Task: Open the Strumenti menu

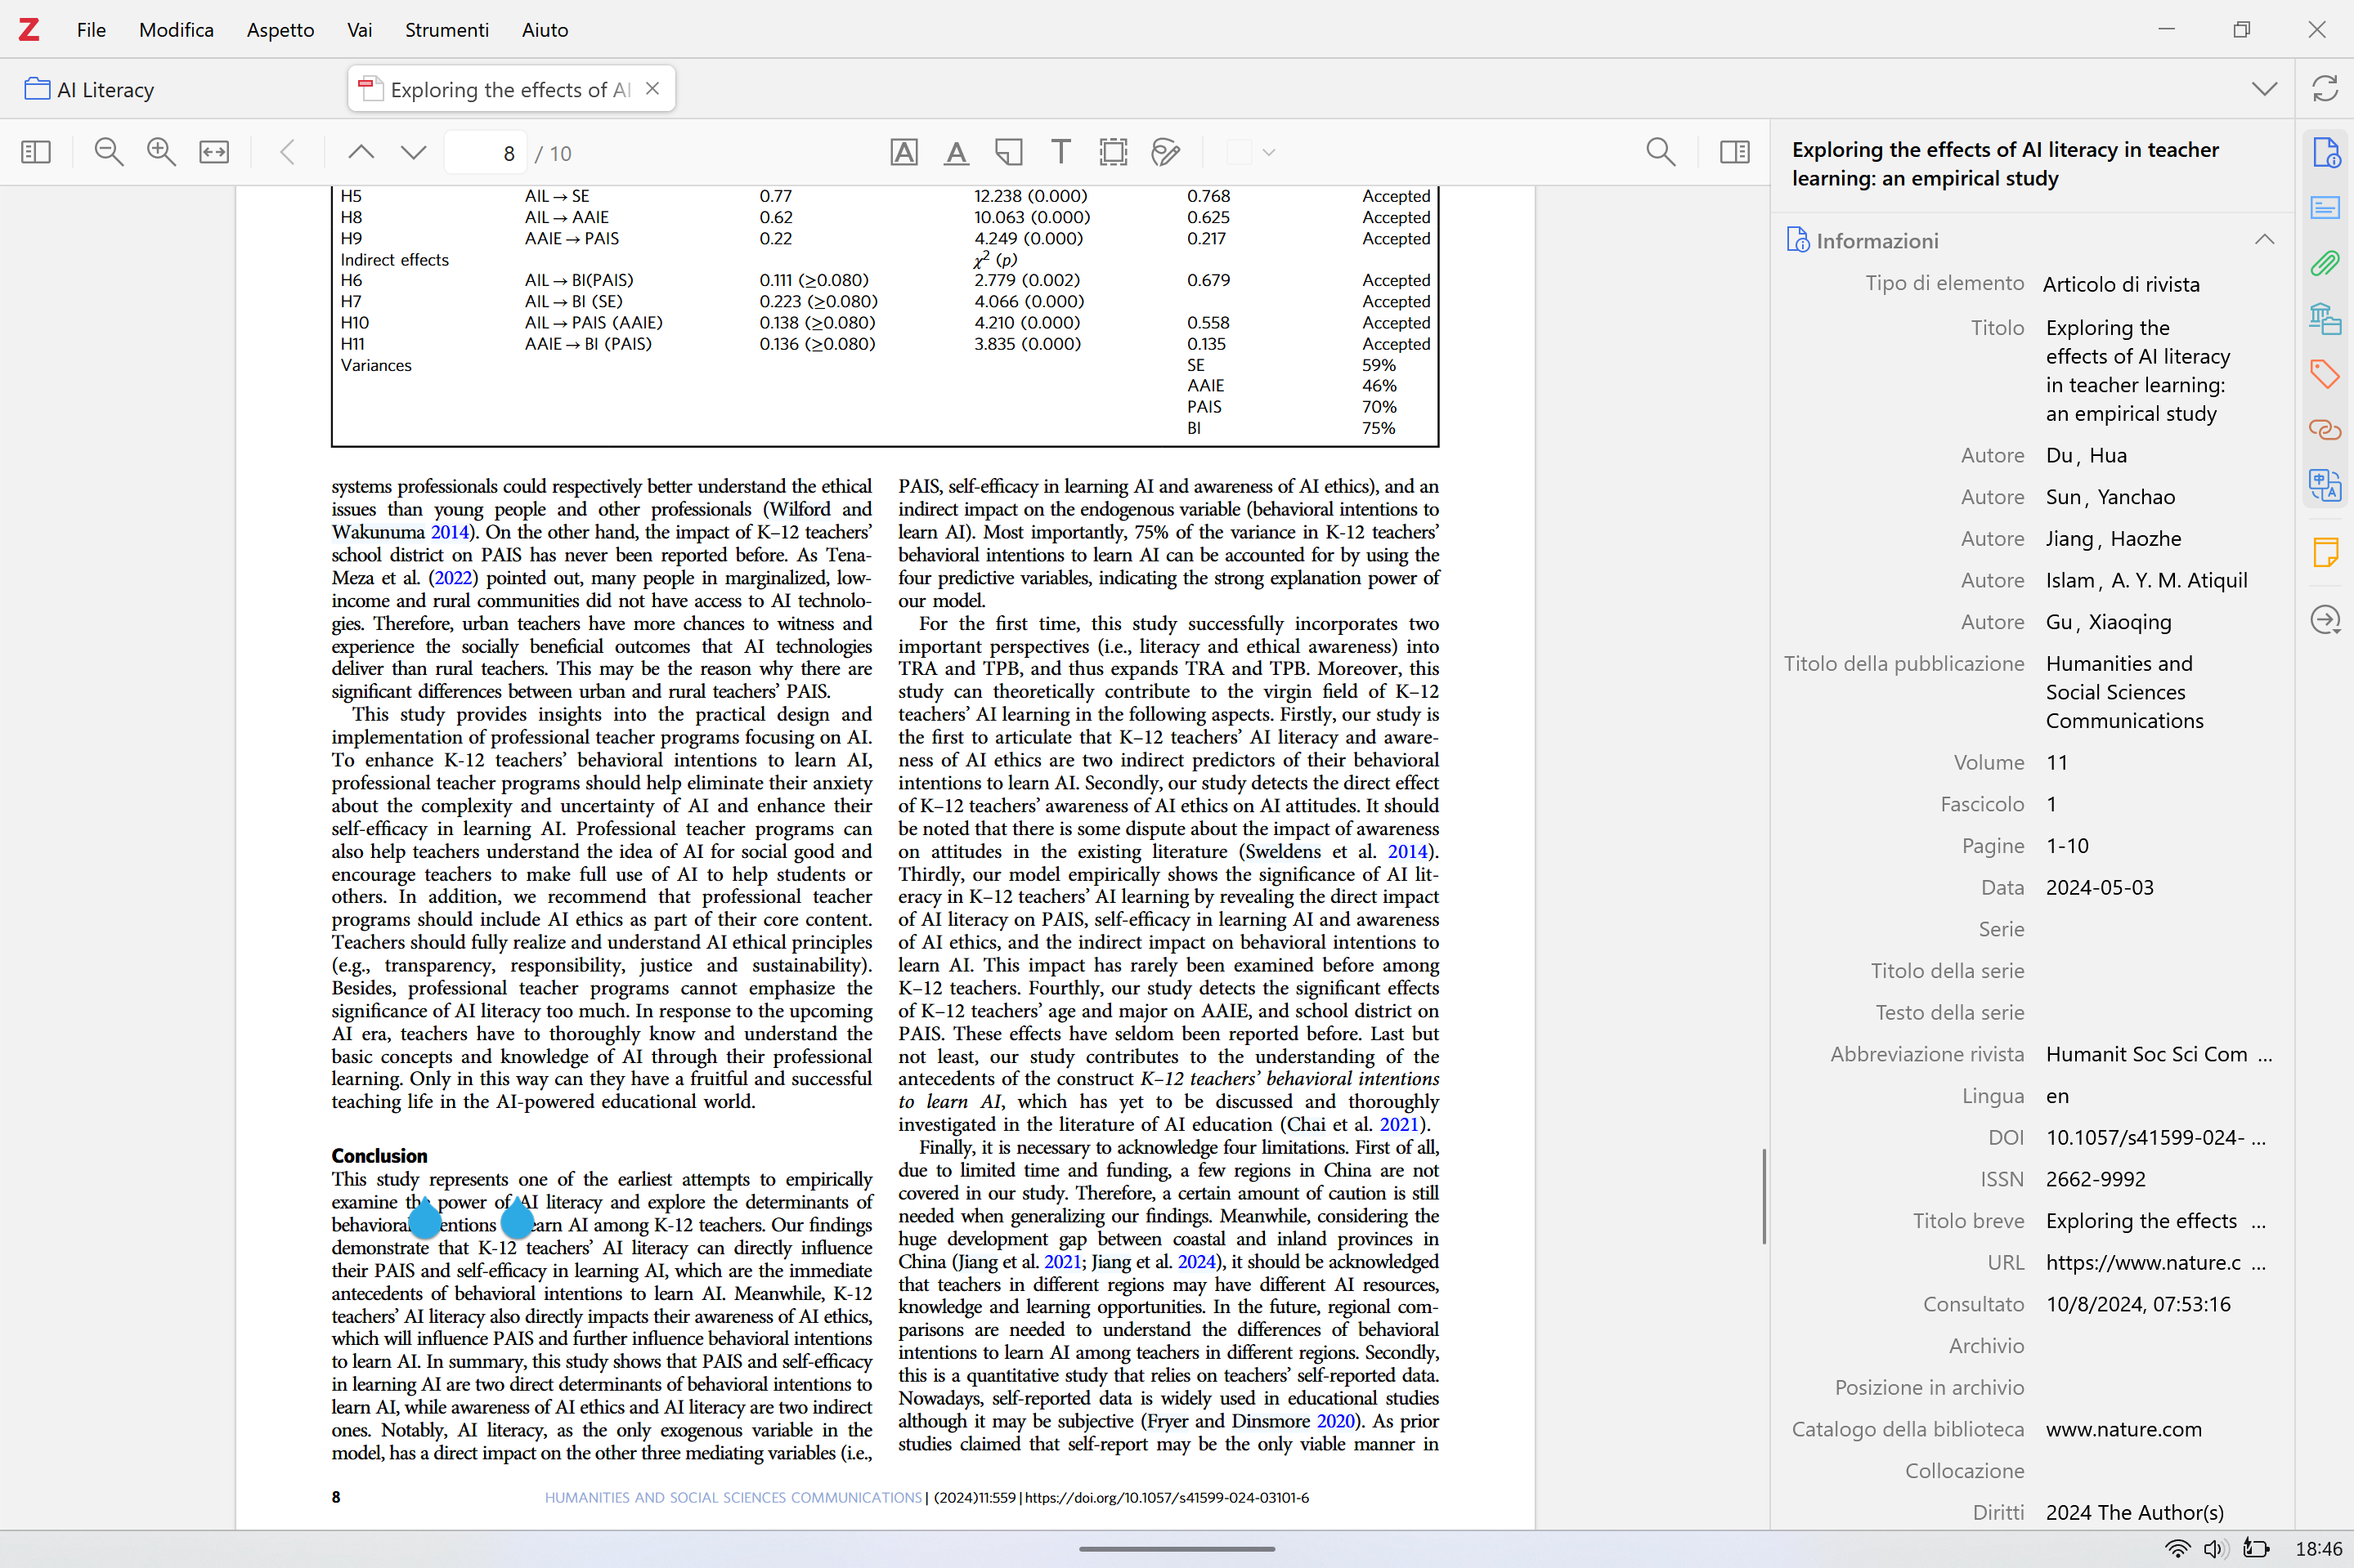Action: click(446, 30)
